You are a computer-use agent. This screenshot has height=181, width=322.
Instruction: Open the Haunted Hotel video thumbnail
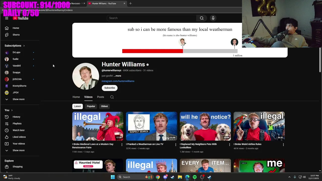[x=98, y=165]
